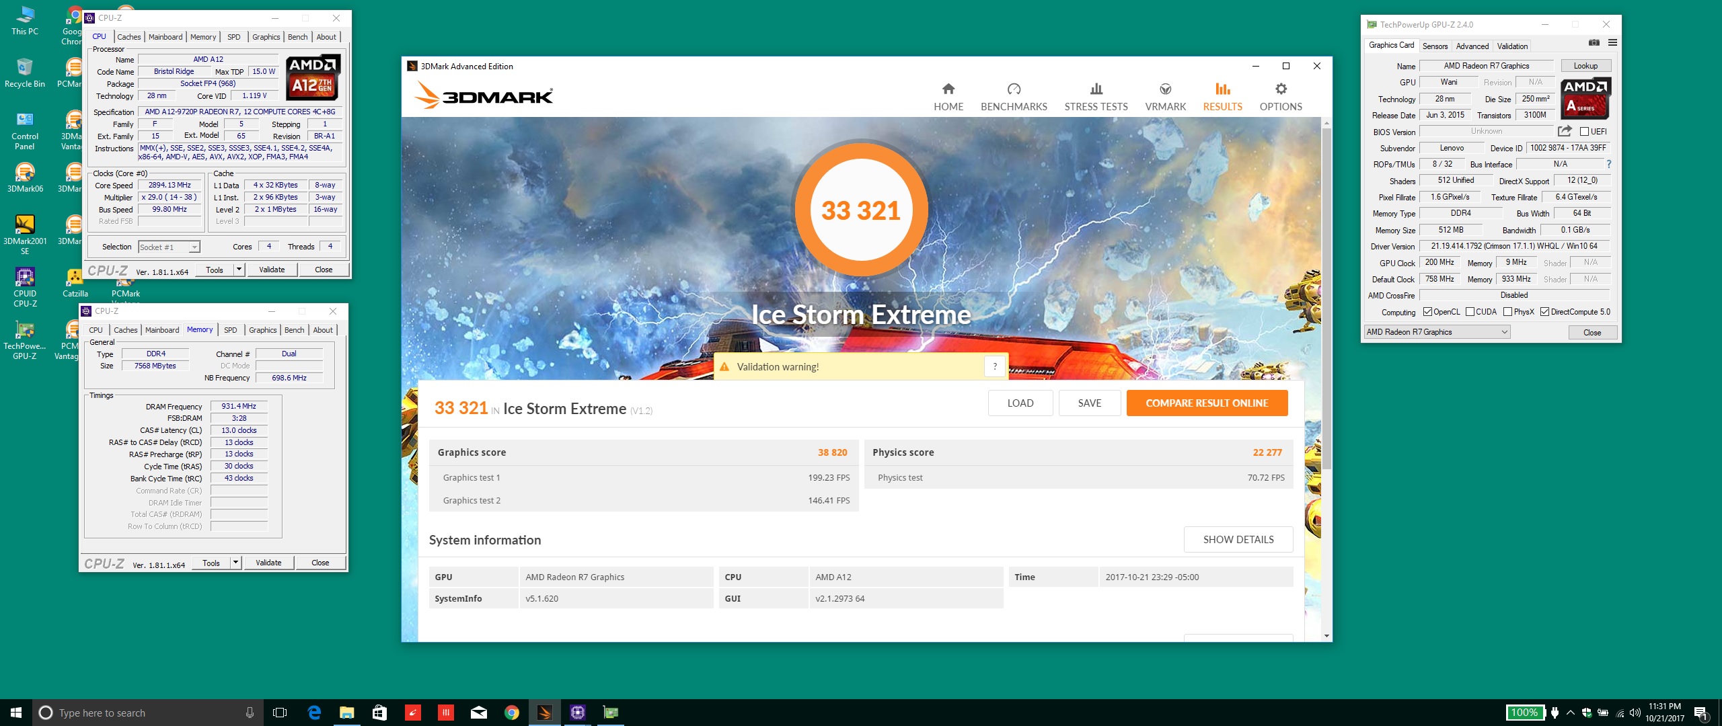Toggle the DirectCompute 5.0 checkbox in GPU-Z

[1544, 312]
